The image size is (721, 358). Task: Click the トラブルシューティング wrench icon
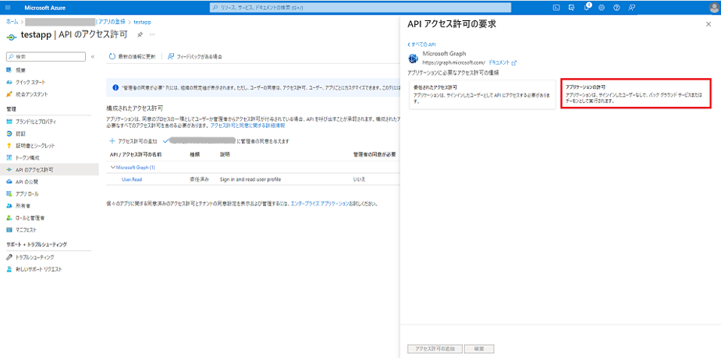click(x=9, y=257)
